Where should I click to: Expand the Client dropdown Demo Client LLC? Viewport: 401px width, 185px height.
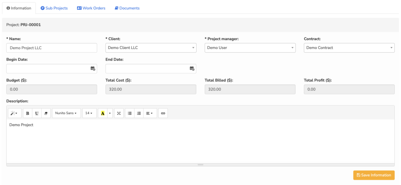[151, 48]
